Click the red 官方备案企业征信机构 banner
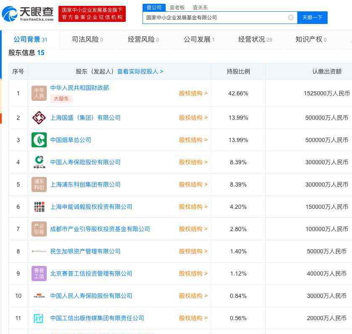Screen dimensions: 352x334 pos(92,14)
